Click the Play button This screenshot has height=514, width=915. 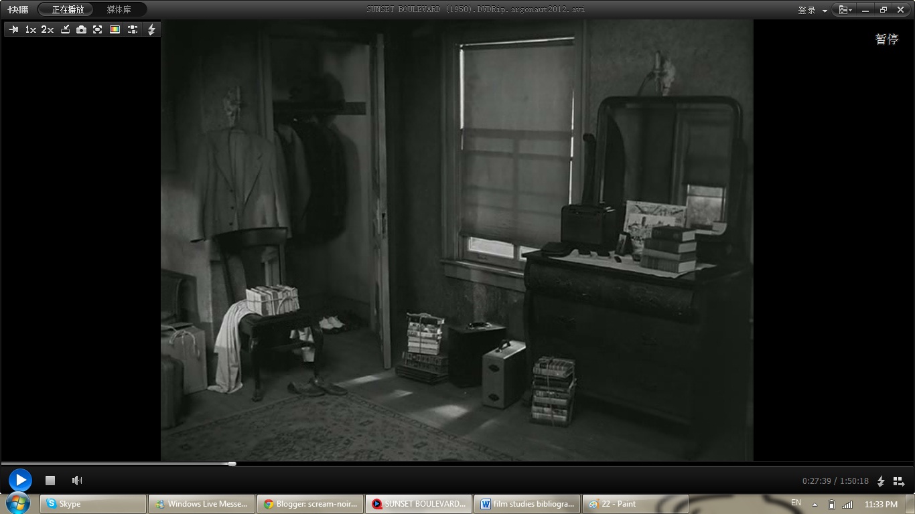20,480
